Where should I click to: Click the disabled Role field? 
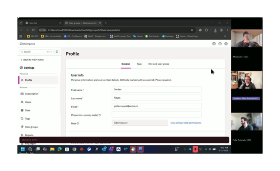point(140,123)
